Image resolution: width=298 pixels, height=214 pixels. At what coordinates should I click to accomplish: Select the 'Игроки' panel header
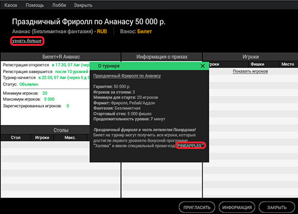[x=250, y=57]
